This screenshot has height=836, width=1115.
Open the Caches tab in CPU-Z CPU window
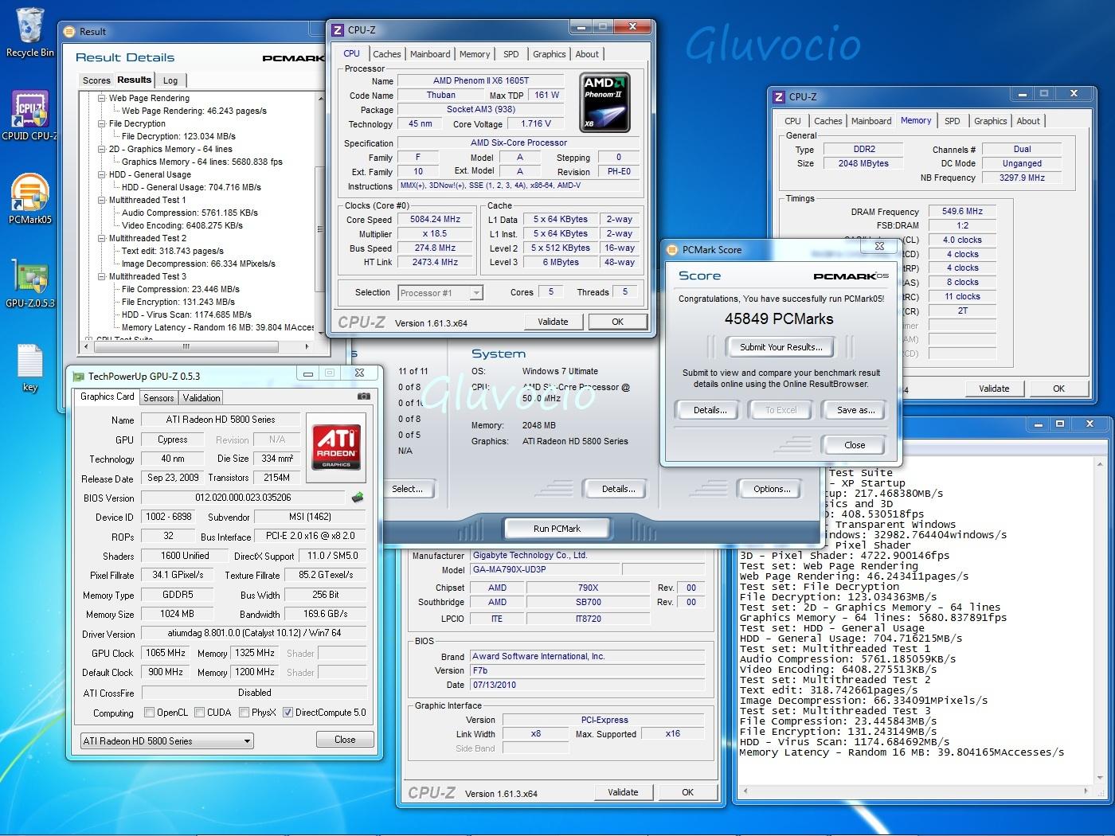tap(387, 54)
